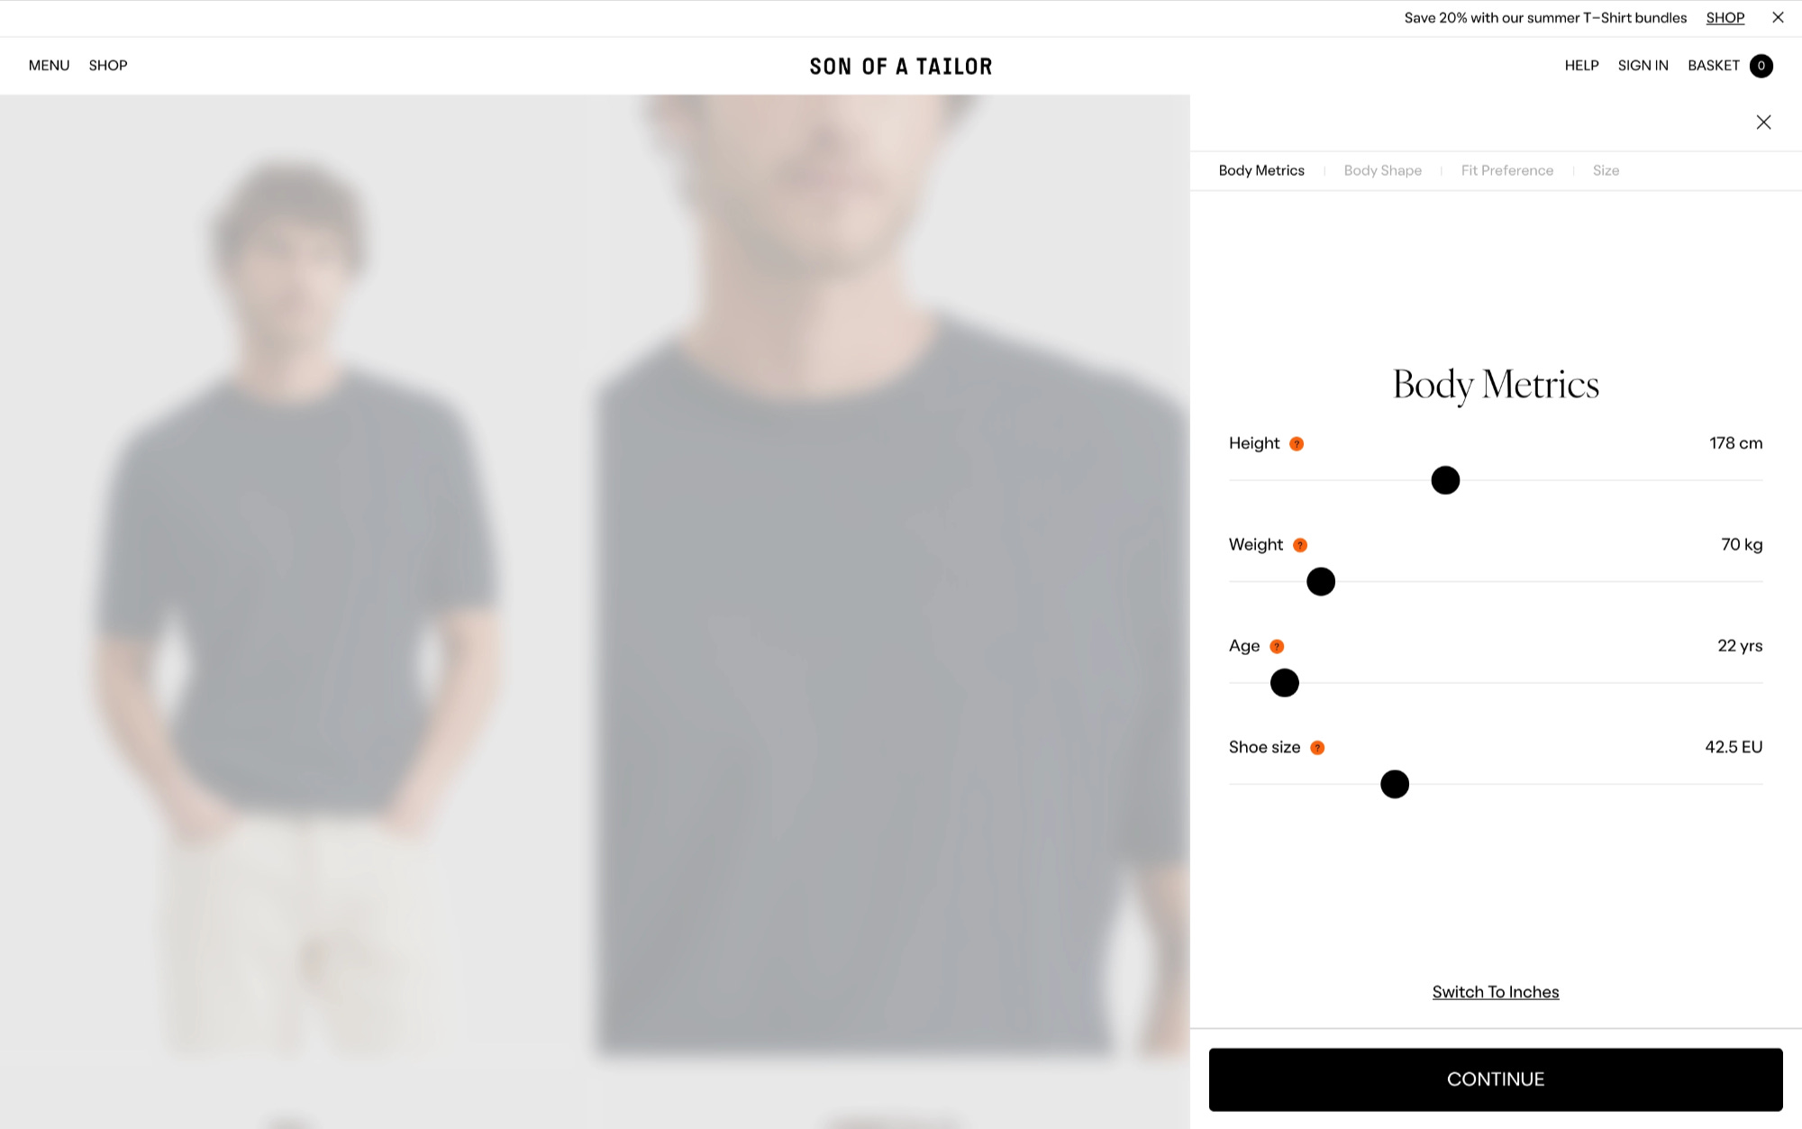
Task: Switch to the Body Shape tab
Action: click(1382, 170)
